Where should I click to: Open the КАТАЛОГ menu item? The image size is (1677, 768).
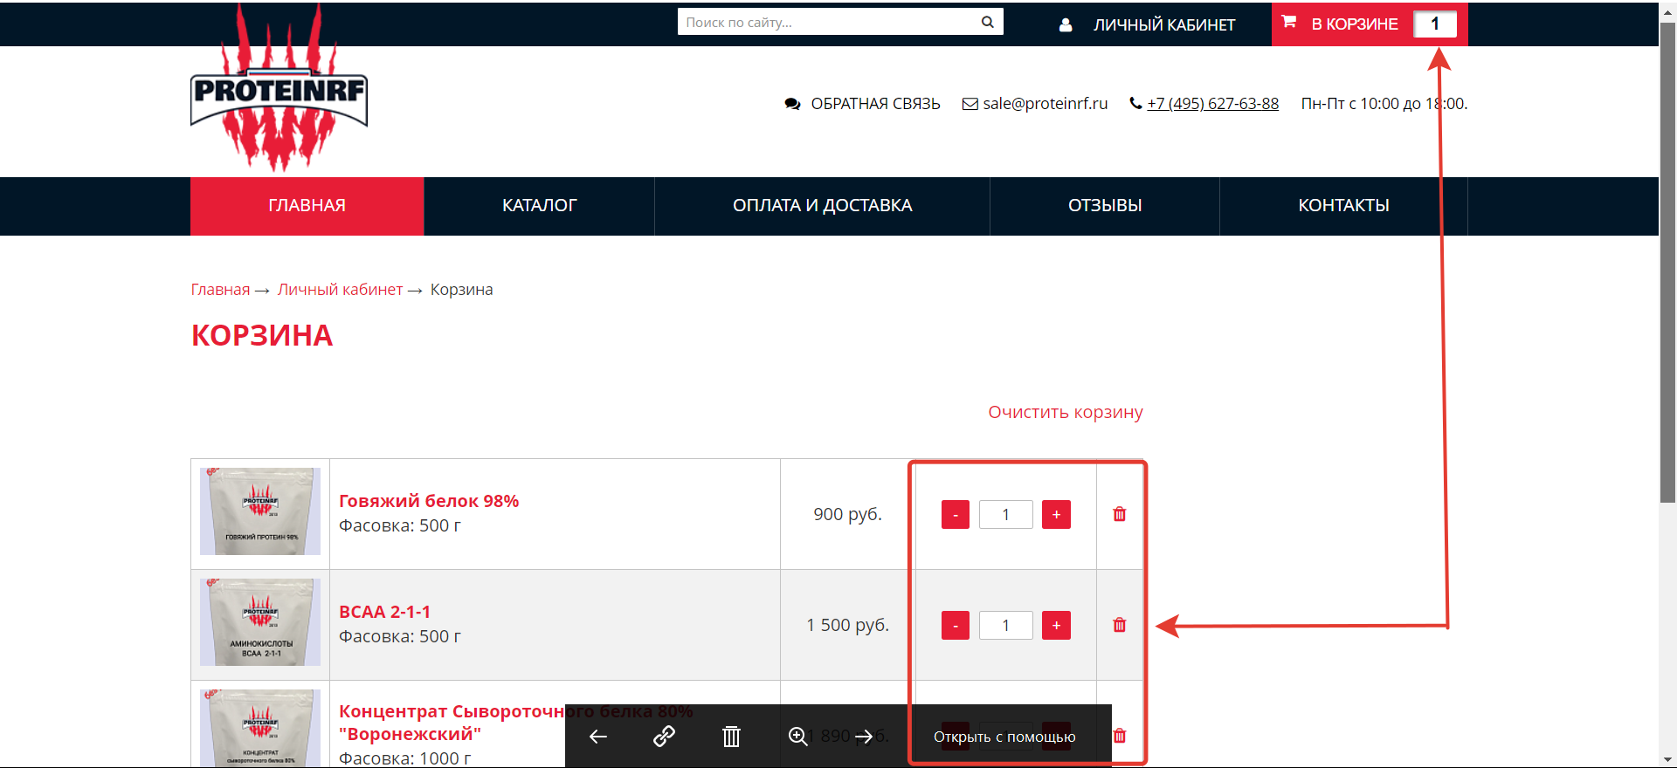tap(539, 206)
